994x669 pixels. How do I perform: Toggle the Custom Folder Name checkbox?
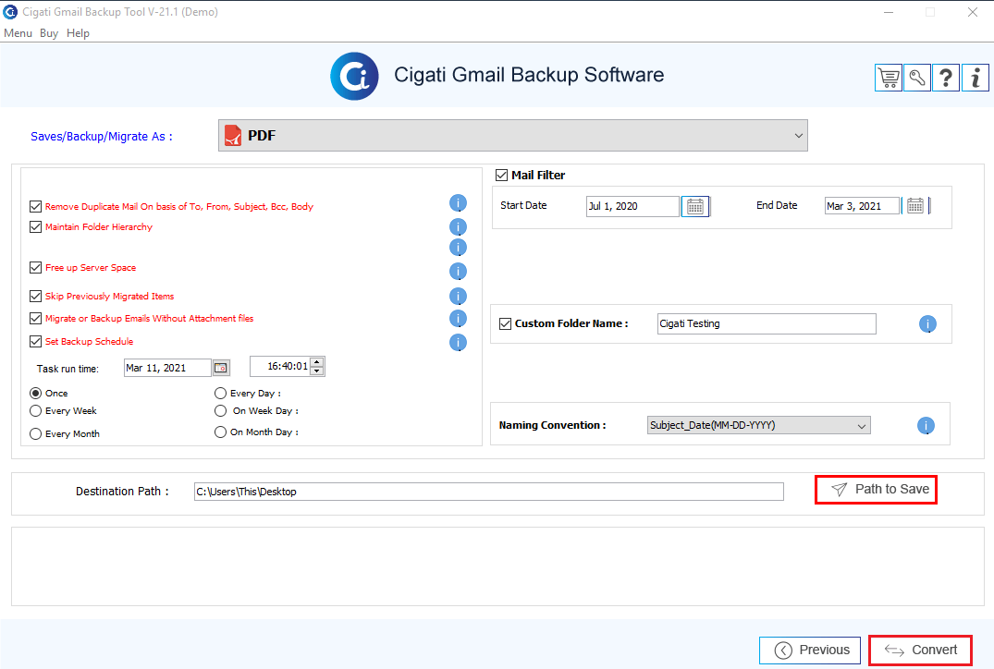click(x=505, y=323)
